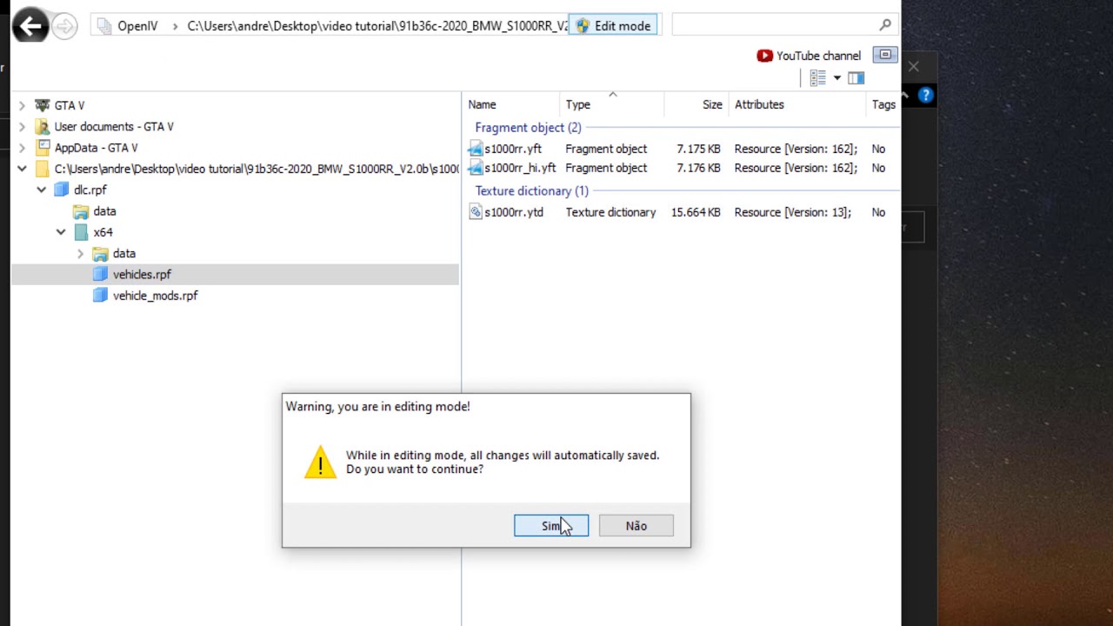Select the x64 folder in tree
The height and width of the screenshot is (626, 1113).
pos(103,232)
